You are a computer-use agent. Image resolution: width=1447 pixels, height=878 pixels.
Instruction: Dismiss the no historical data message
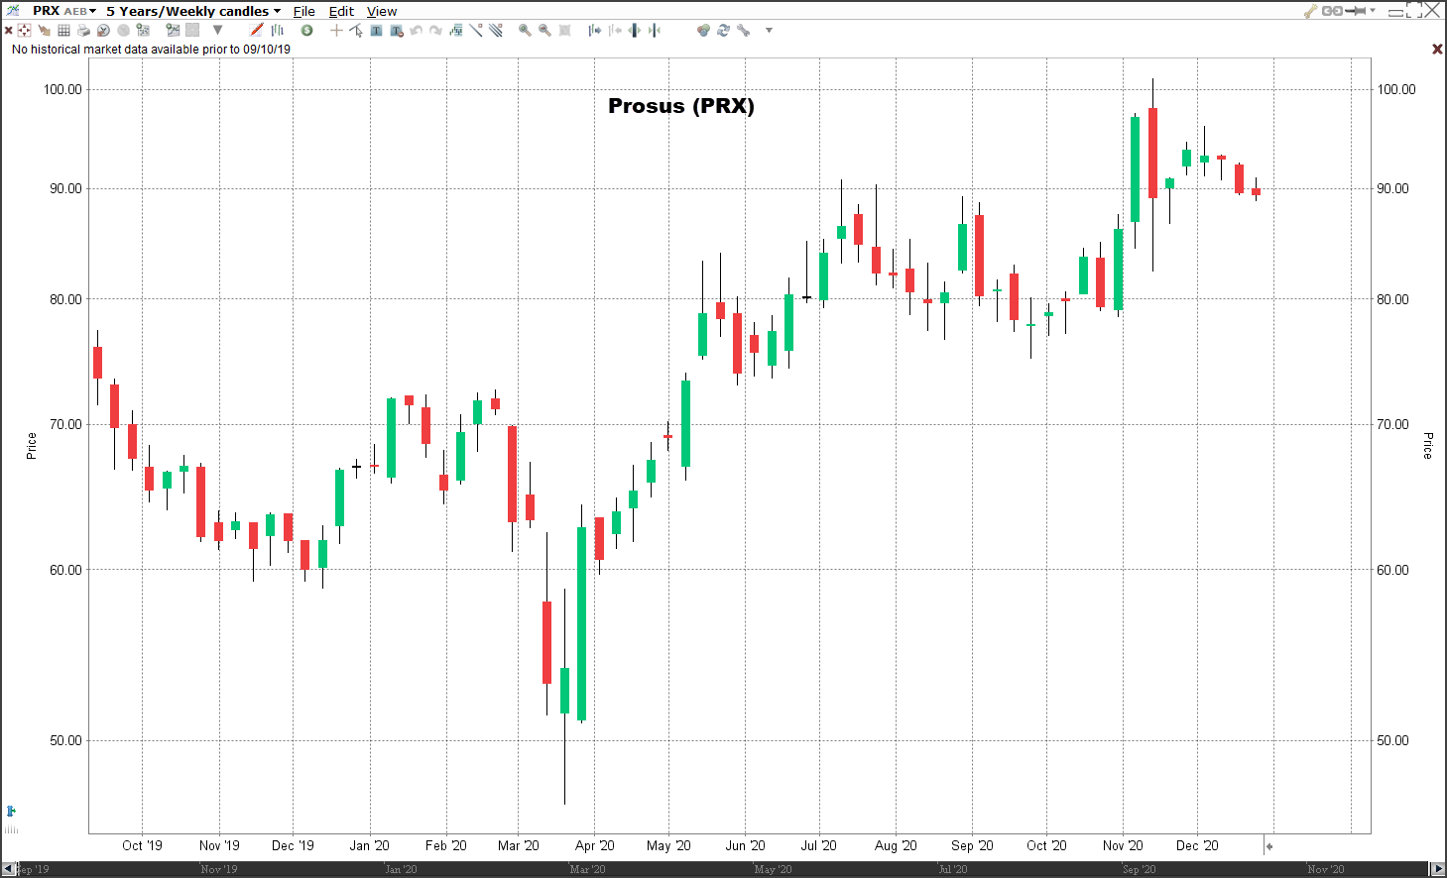pos(1437,49)
